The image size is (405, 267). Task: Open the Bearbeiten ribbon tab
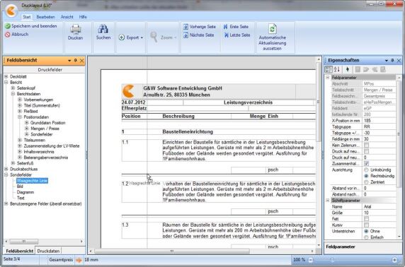46,17
